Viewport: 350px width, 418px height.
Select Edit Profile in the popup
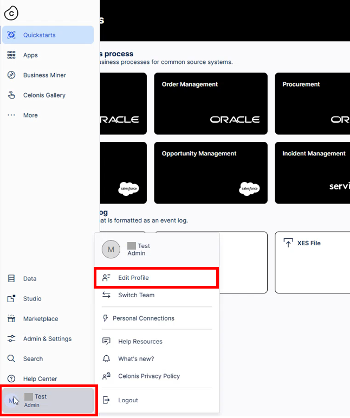157,278
